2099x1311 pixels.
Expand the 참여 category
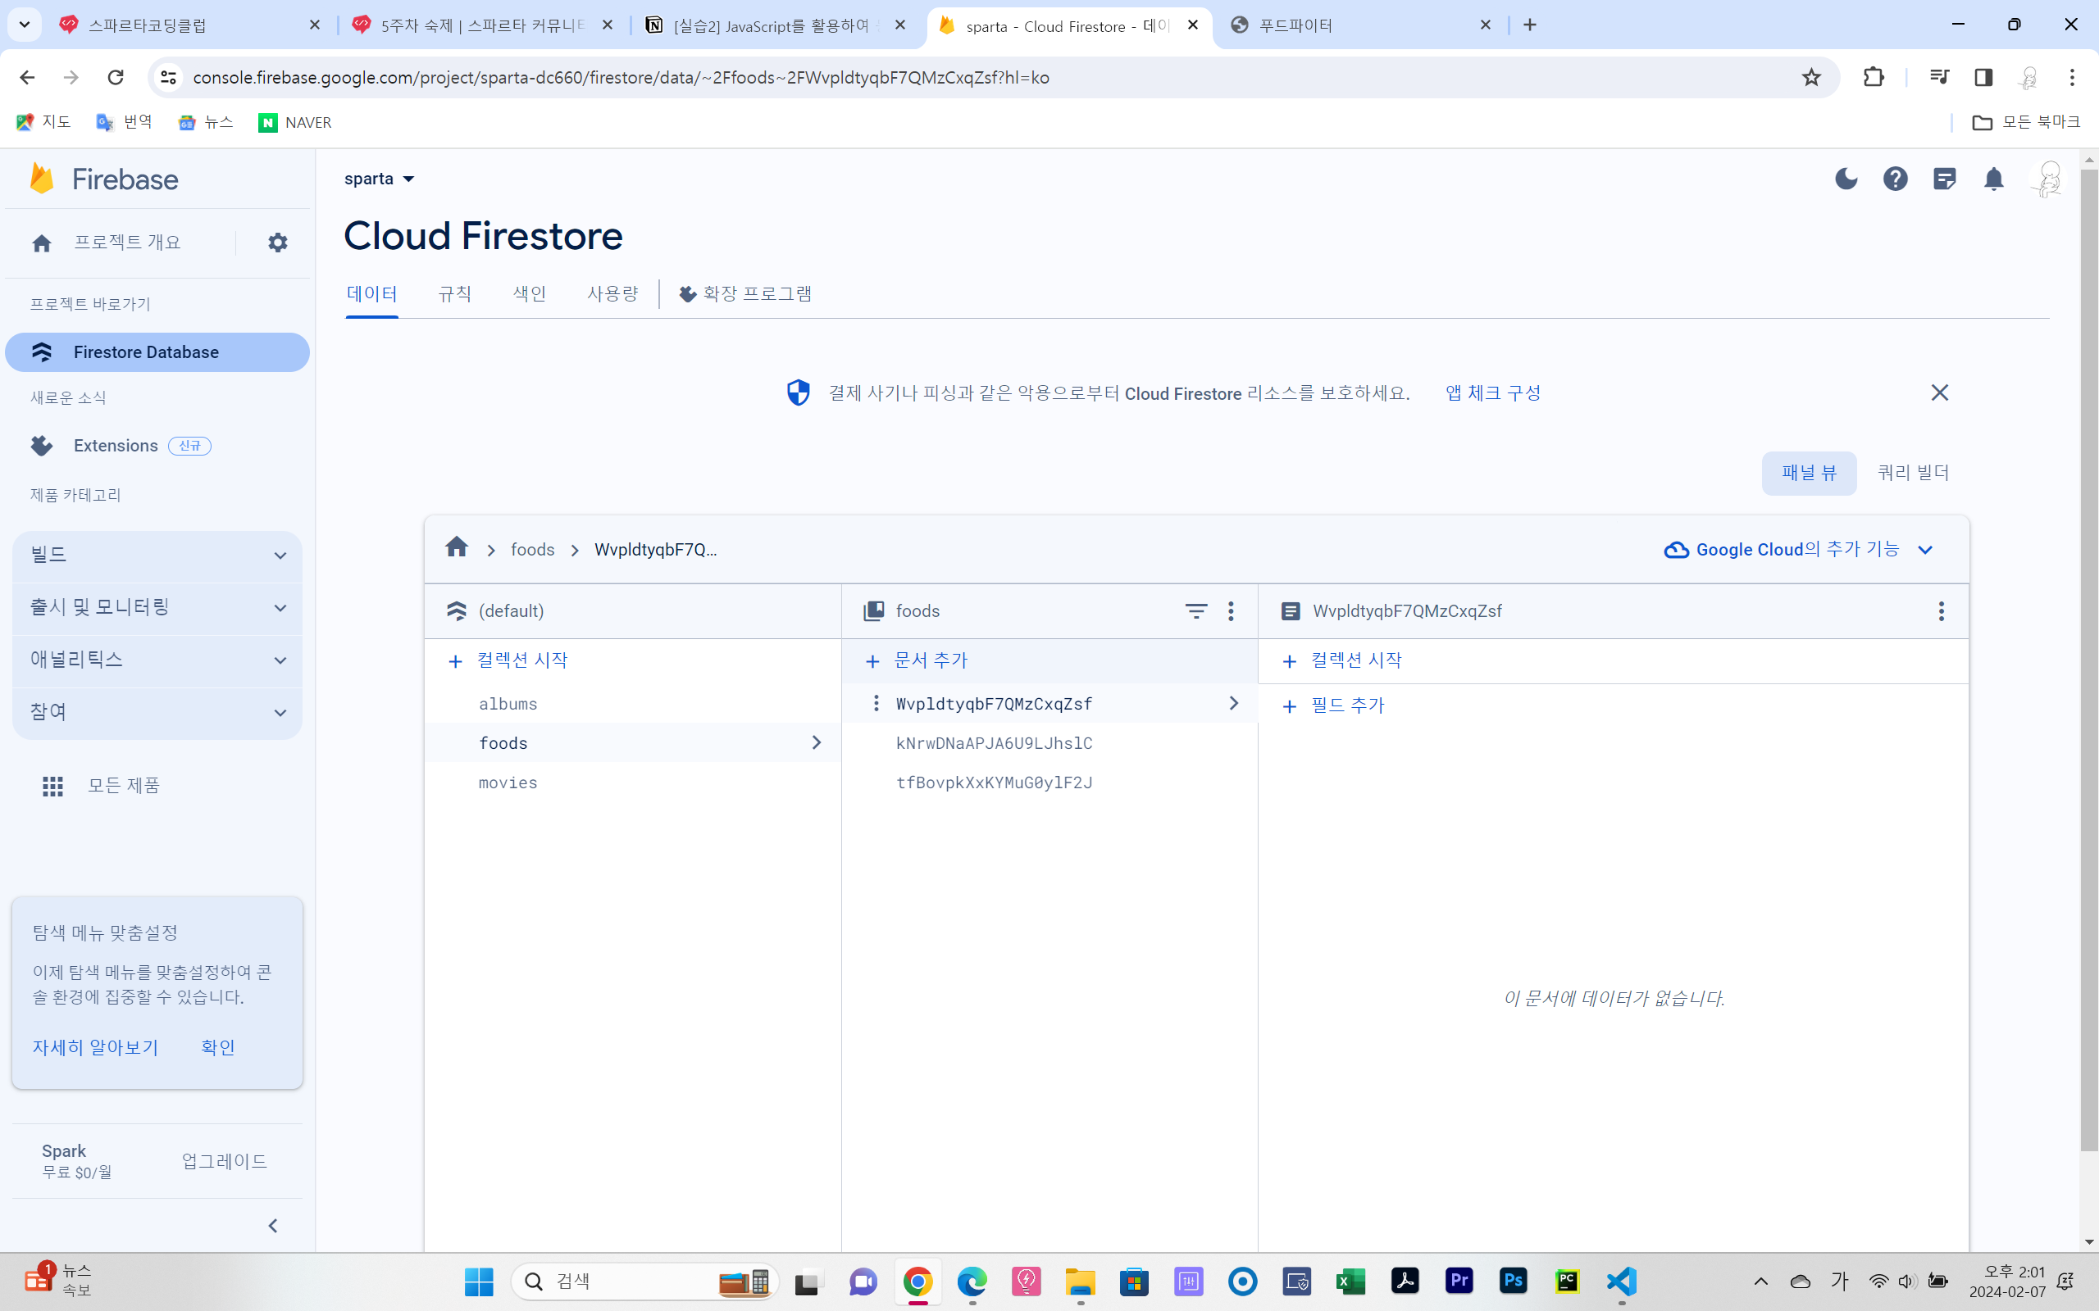tap(157, 713)
